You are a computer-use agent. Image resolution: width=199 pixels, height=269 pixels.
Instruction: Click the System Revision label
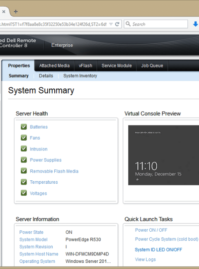[x=36, y=247]
